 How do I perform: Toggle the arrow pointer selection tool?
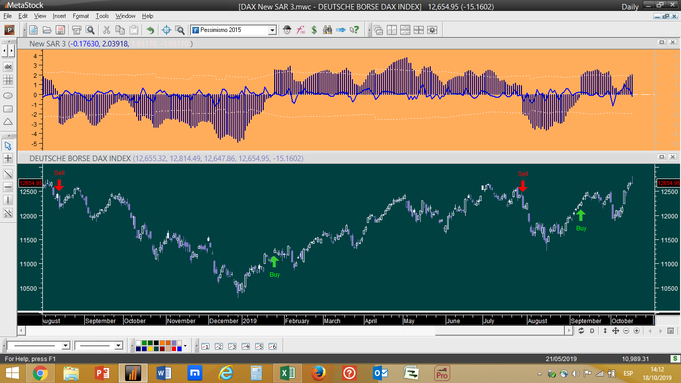point(8,146)
